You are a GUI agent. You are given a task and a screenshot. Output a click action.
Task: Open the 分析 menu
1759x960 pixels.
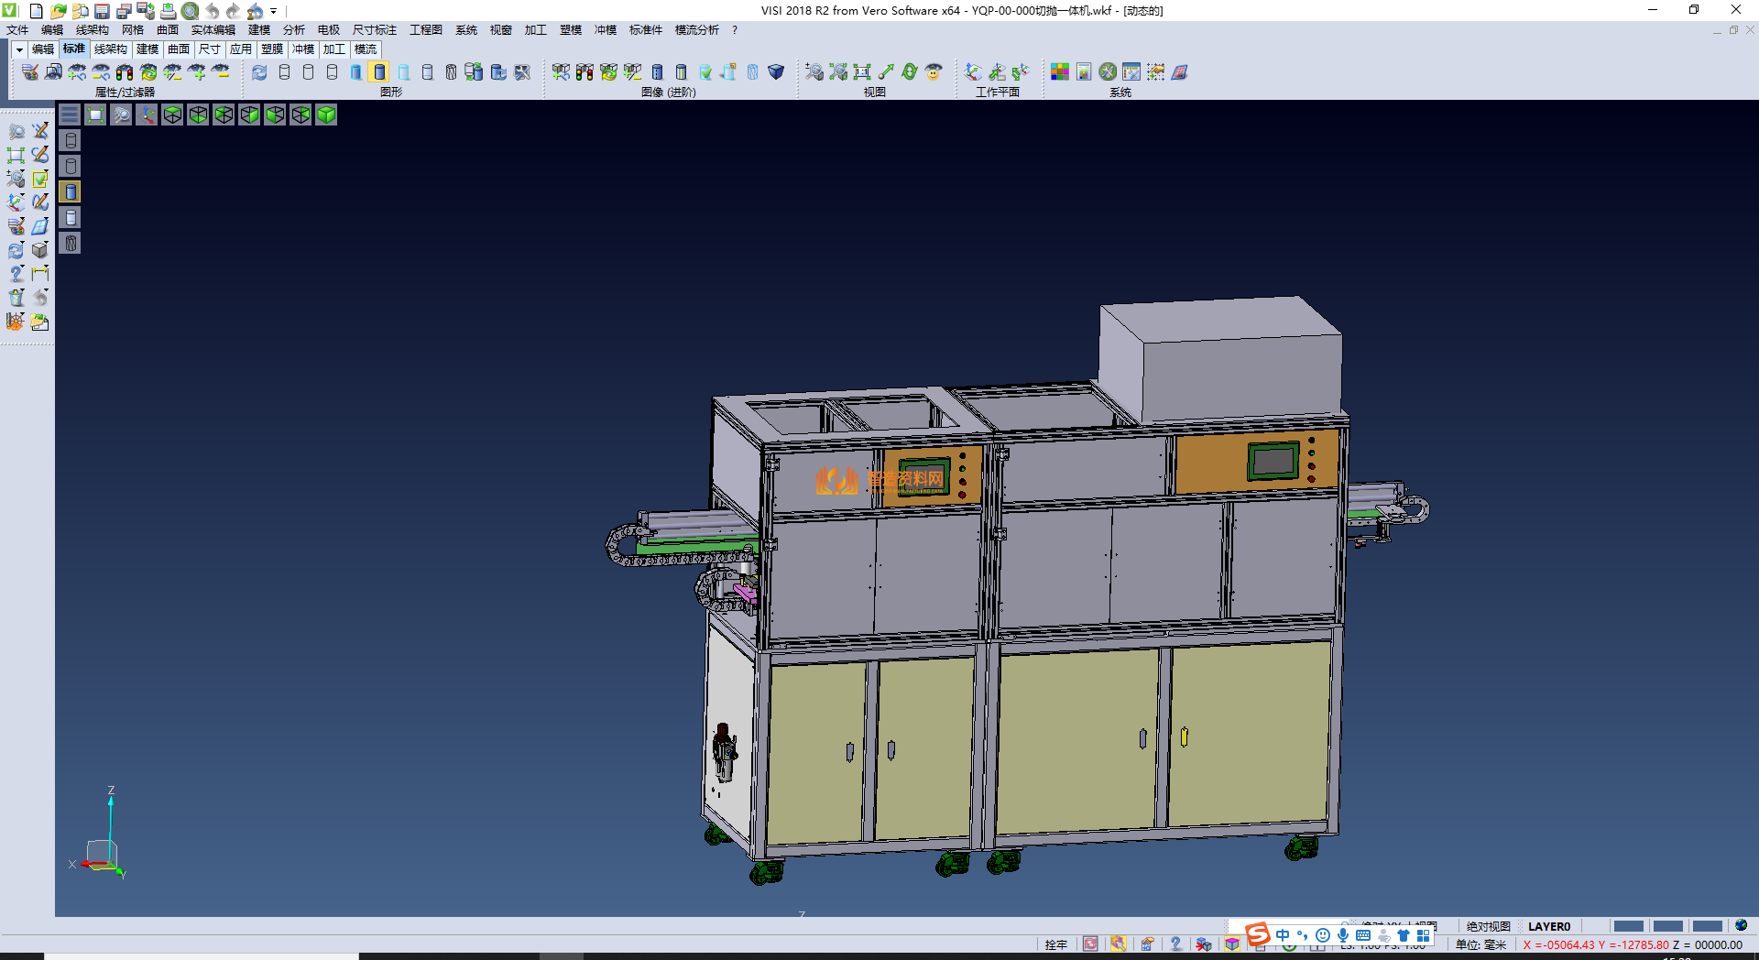coord(293,30)
